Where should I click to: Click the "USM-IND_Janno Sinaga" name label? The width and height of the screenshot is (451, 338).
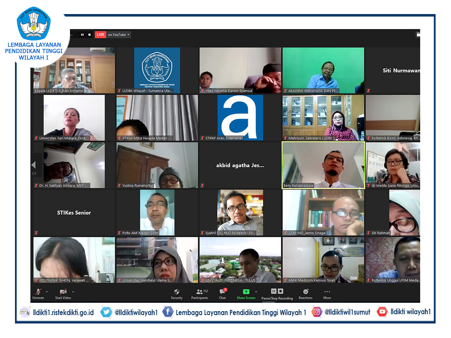click(307, 233)
